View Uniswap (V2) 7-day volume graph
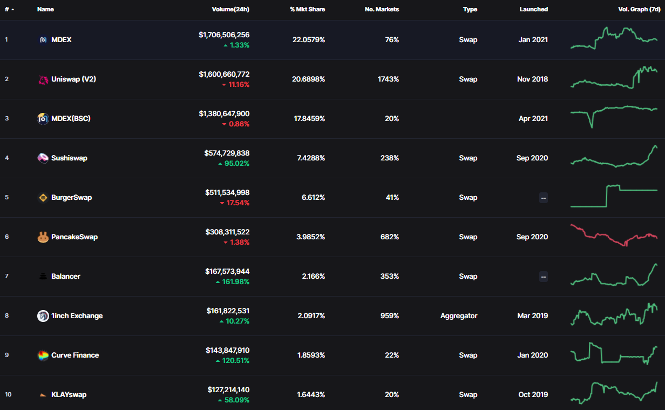This screenshot has height=410, width=665. (x=614, y=78)
